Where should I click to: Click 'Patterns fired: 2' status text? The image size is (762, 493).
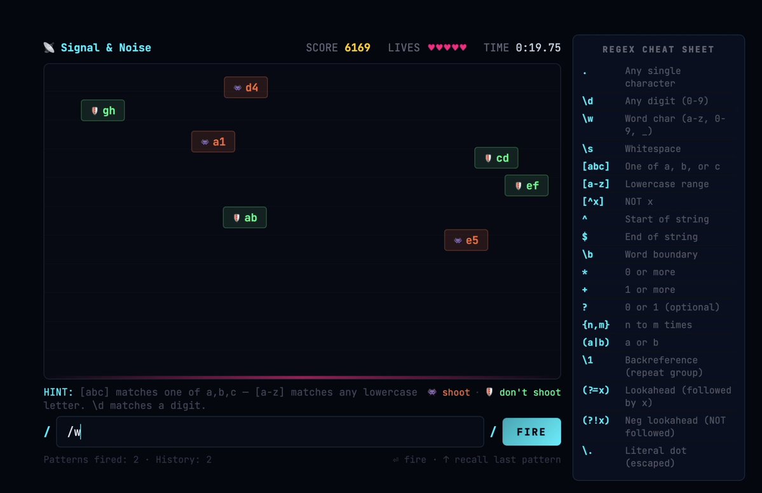(92, 459)
